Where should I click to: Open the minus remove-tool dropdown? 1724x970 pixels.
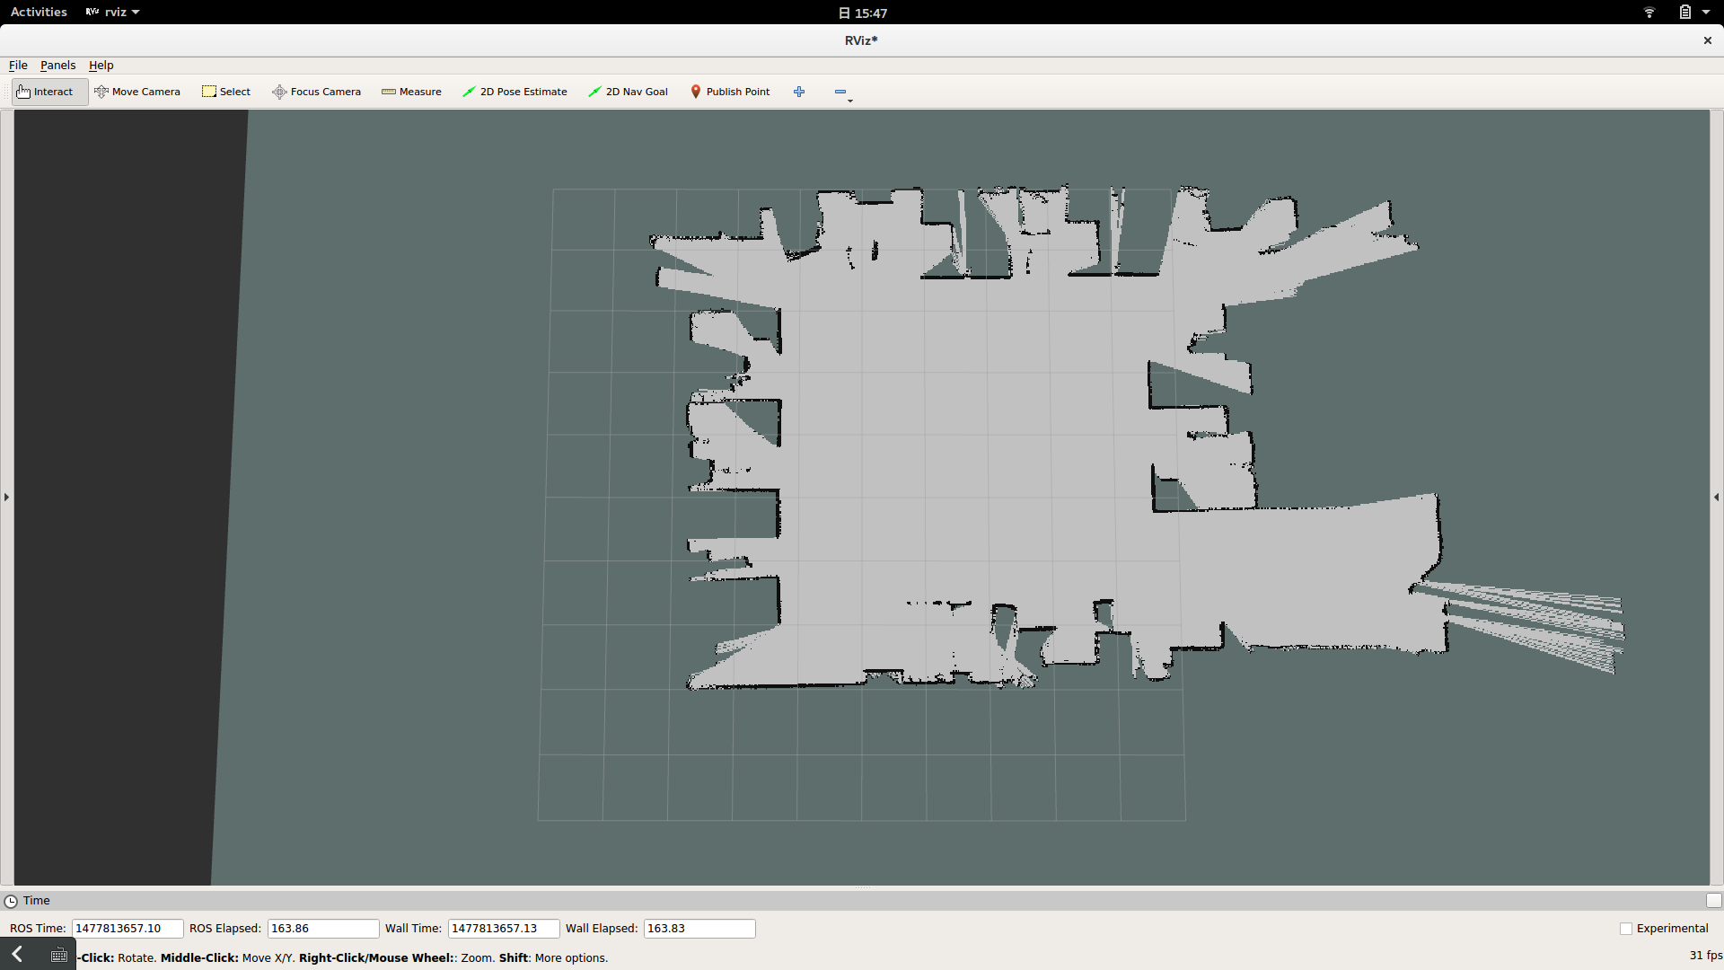pos(842,93)
